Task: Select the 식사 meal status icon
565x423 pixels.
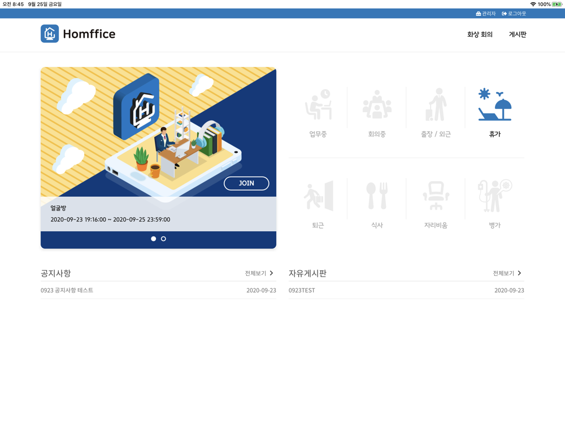Action: pos(377,196)
